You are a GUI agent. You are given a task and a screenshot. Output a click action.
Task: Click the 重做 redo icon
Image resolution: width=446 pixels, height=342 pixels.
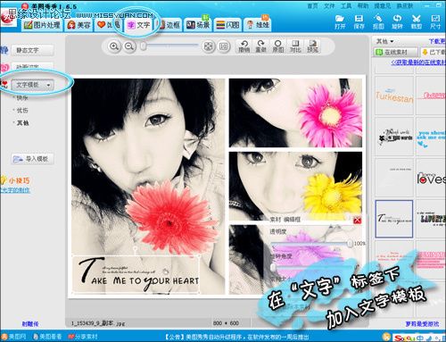point(260,46)
